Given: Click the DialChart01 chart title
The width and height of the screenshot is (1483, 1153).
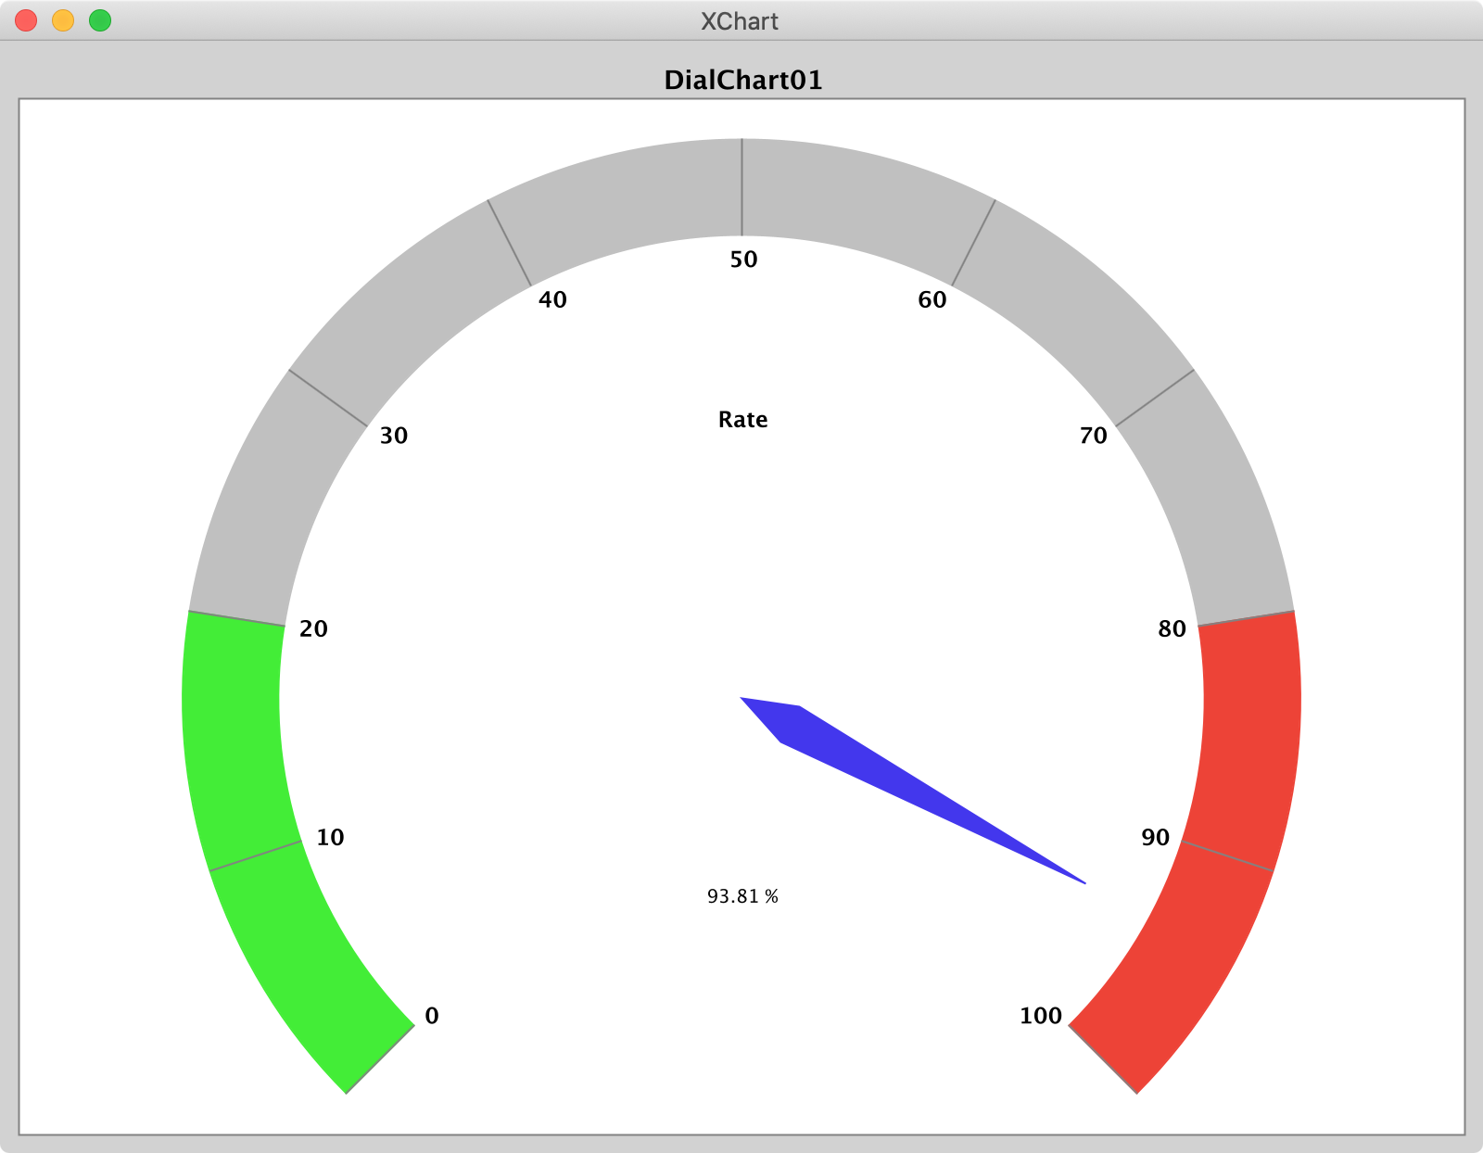Looking at the screenshot, I should coord(742,81).
